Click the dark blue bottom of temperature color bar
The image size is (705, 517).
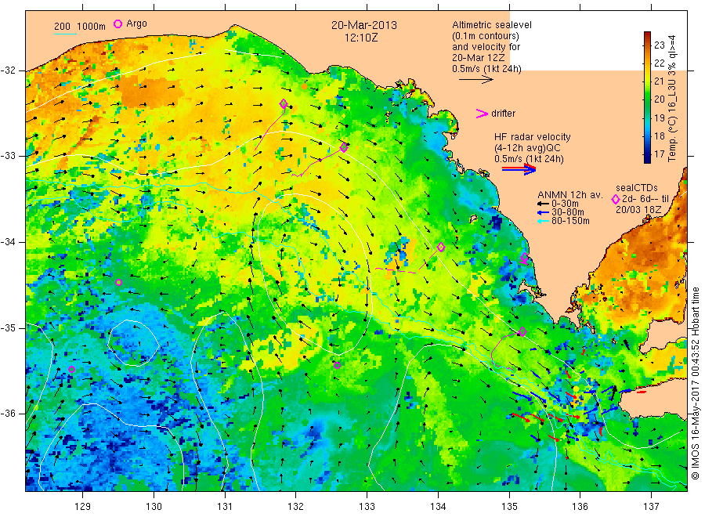[647, 158]
